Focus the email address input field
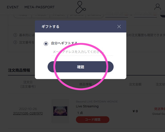Image resolution: width=165 pixels, height=132 pixels. pos(82,52)
